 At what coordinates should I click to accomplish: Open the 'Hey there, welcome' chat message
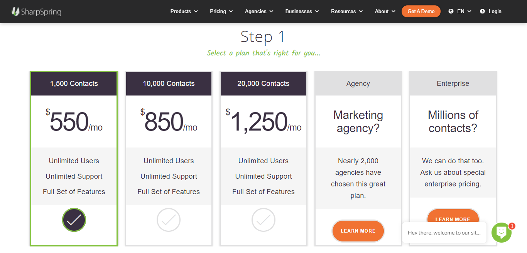[444, 233]
